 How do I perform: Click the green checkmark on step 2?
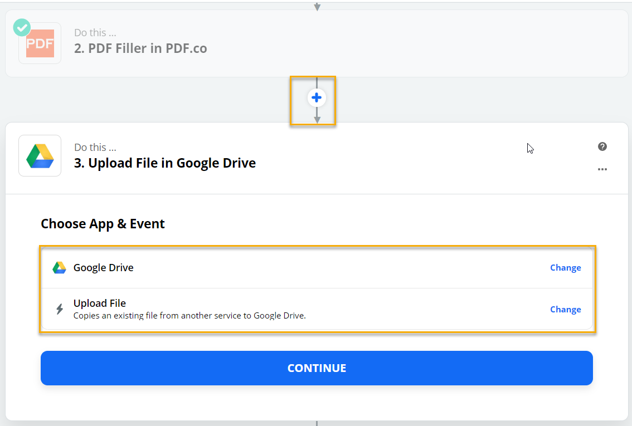click(22, 27)
